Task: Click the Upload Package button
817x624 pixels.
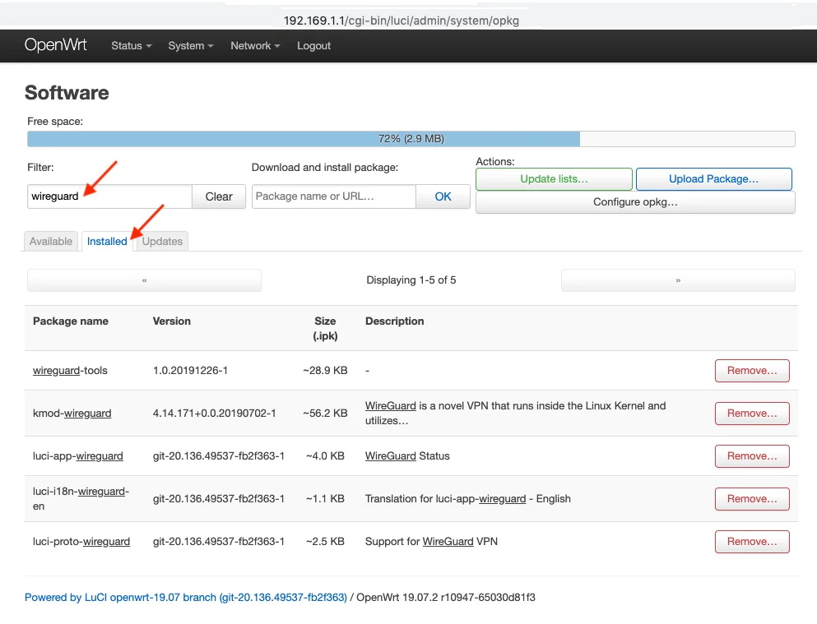Action: click(x=713, y=179)
